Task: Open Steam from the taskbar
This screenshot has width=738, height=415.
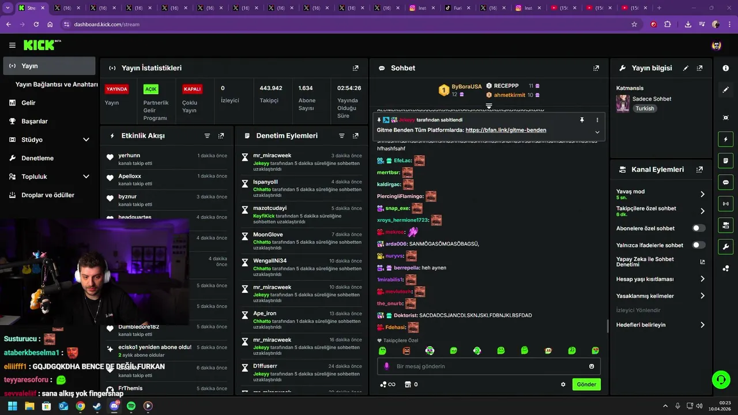Action: [97, 406]
